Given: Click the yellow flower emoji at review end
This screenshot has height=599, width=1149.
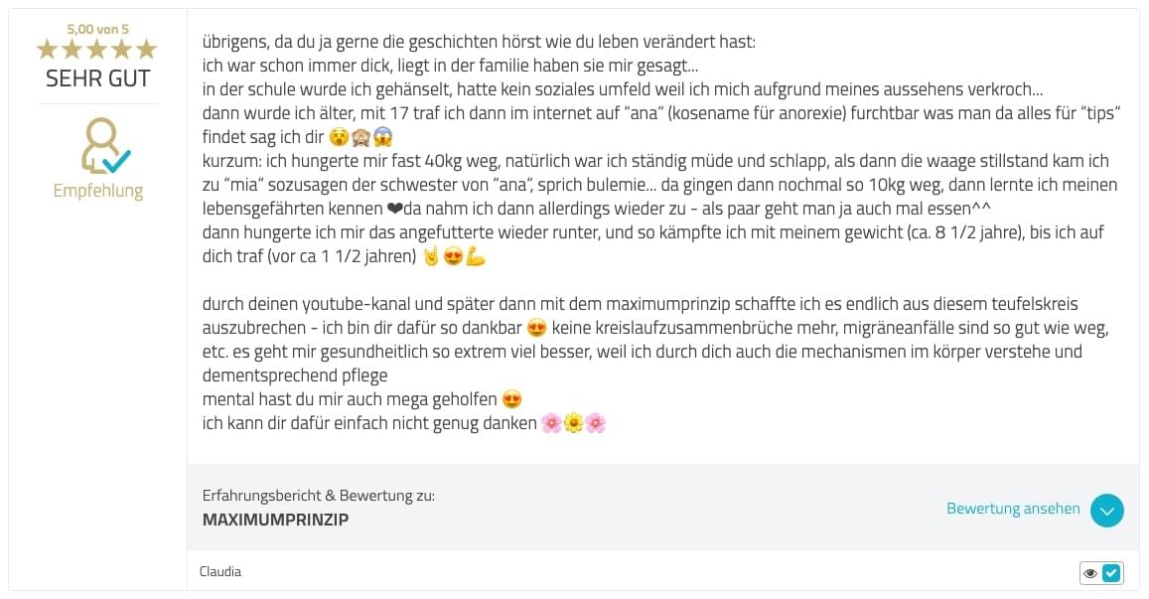Looking at the screenshot, I should pyautogui.click(x=574, y=423).
